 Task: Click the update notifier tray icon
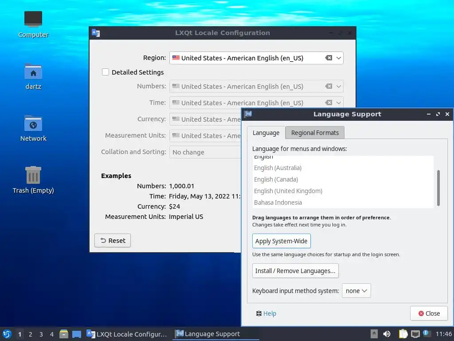[x=427, y=333]
